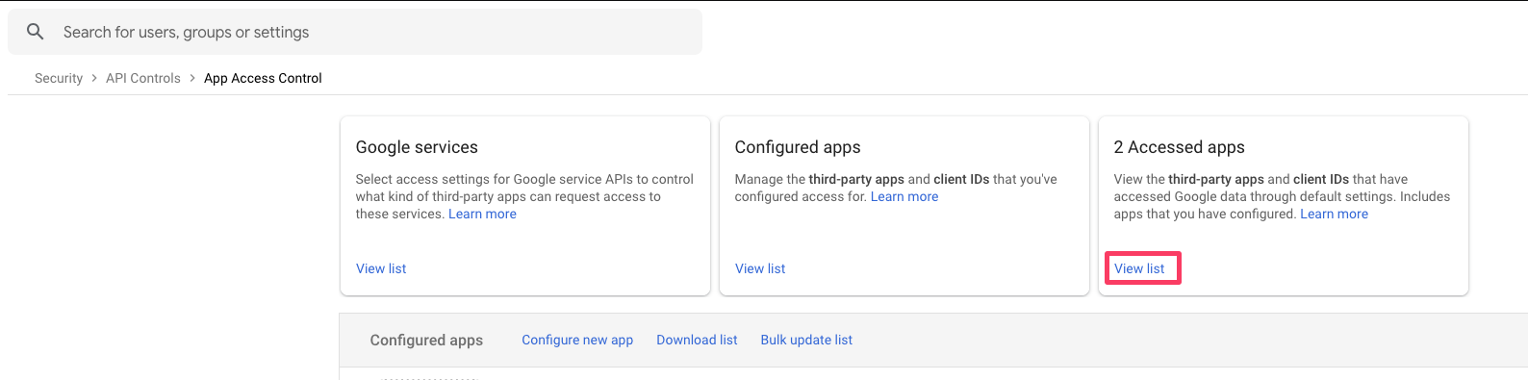View list of Configured apps
1528x380 pixels.
pos(760,268)
